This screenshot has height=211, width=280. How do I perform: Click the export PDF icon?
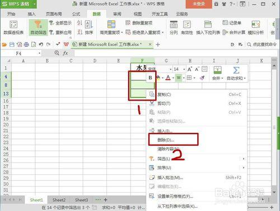(19, 45)
